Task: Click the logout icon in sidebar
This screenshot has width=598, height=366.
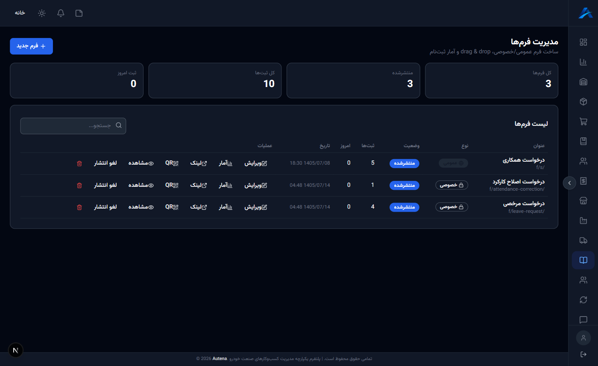Action: click(x=583, y=354)
